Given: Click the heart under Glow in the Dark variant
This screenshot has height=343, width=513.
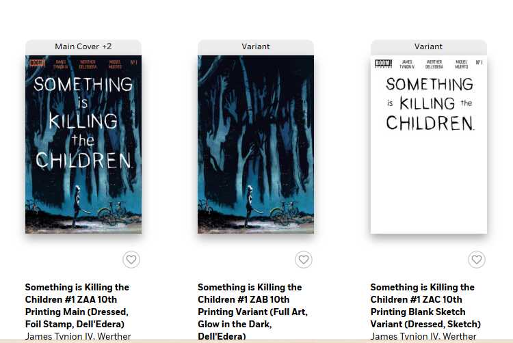Looking at the screenshot, I should (x=304, y=260).
